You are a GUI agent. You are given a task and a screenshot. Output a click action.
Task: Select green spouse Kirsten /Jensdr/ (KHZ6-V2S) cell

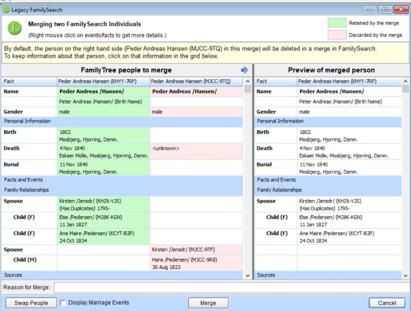pos(104,205)
